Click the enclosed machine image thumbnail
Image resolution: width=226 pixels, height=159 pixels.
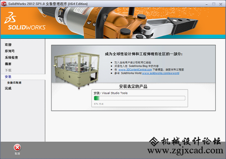click(x=77, y=70)
